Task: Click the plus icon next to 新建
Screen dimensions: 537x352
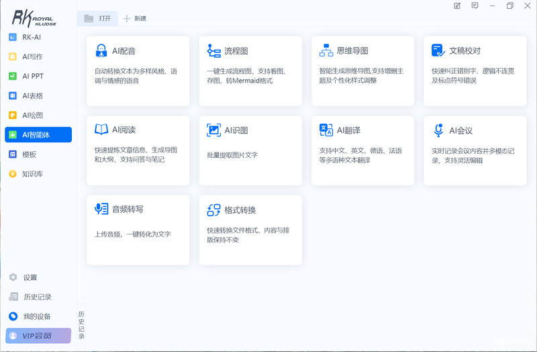Action: point(127,19)
